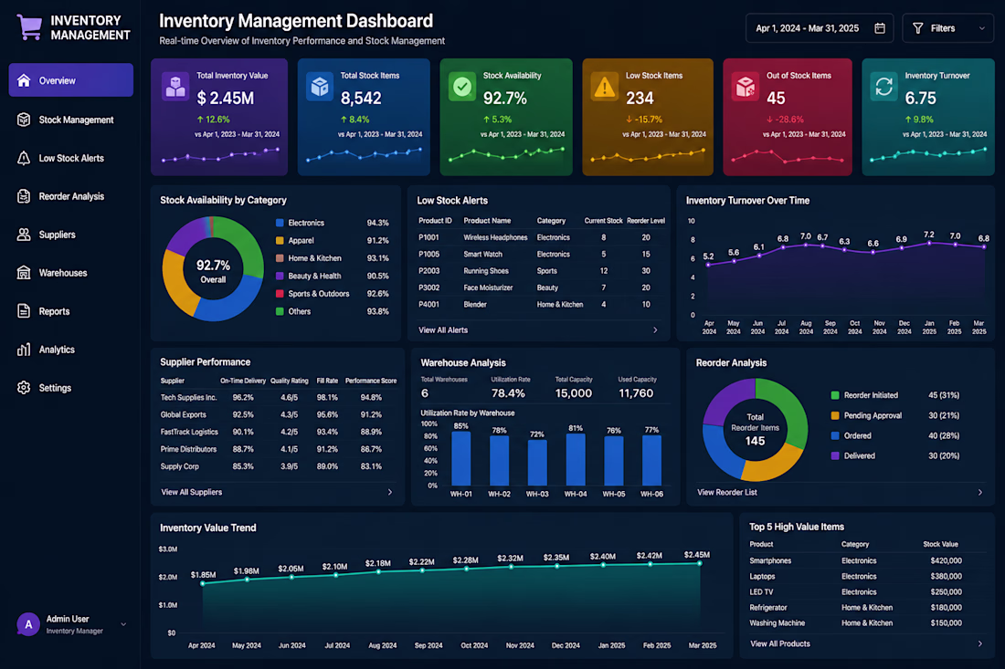Click the Reports document icon
Image resolution: width=1005 pixels, height=669 pixels.
[24, 311]
